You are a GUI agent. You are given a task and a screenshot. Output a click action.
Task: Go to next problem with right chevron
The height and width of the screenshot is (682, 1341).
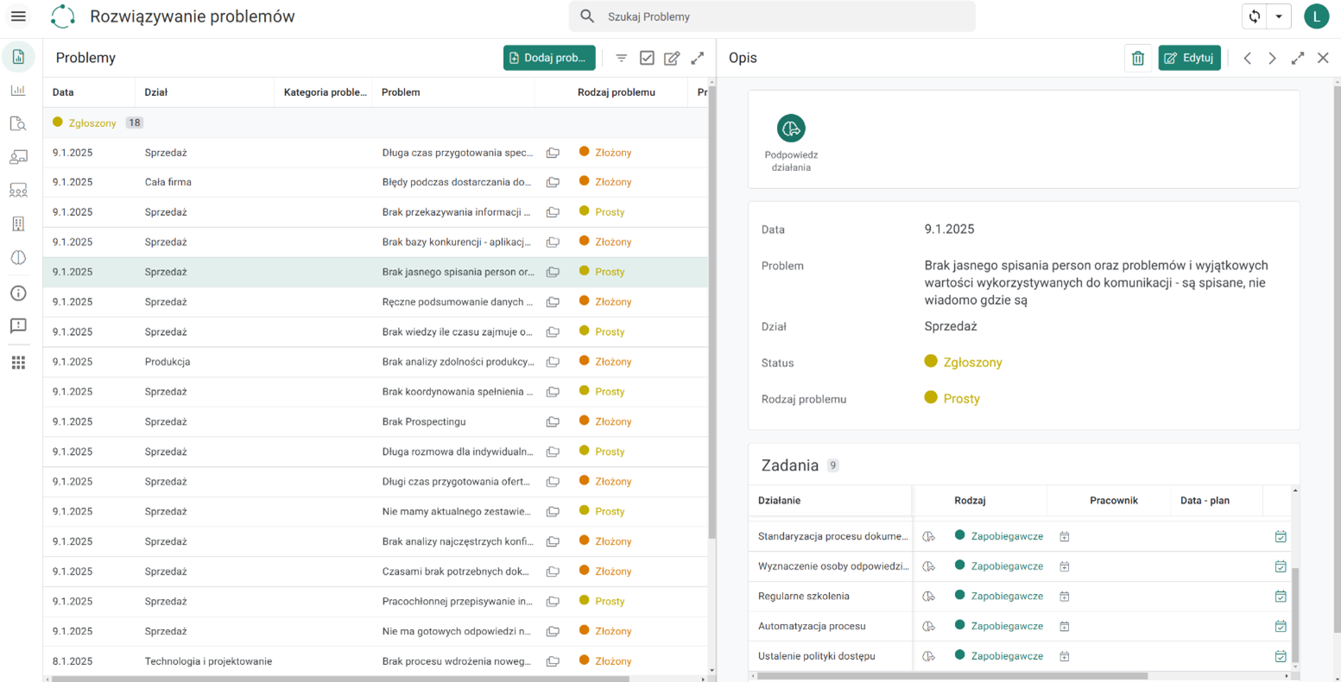(x=1272, y=58)
